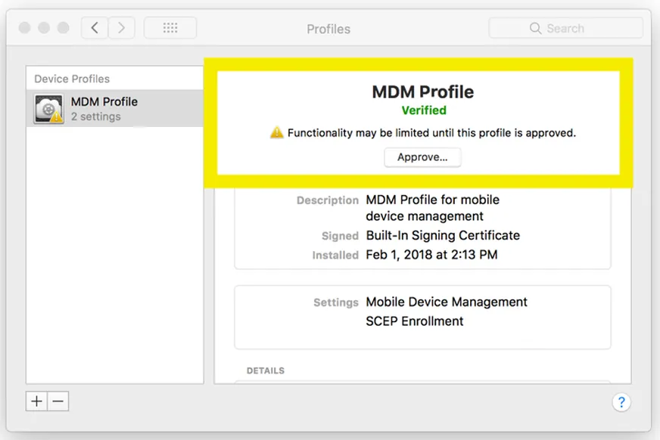
Task: Select MDM Profile in Device Profiles list
Action: [x=104, y=108]
